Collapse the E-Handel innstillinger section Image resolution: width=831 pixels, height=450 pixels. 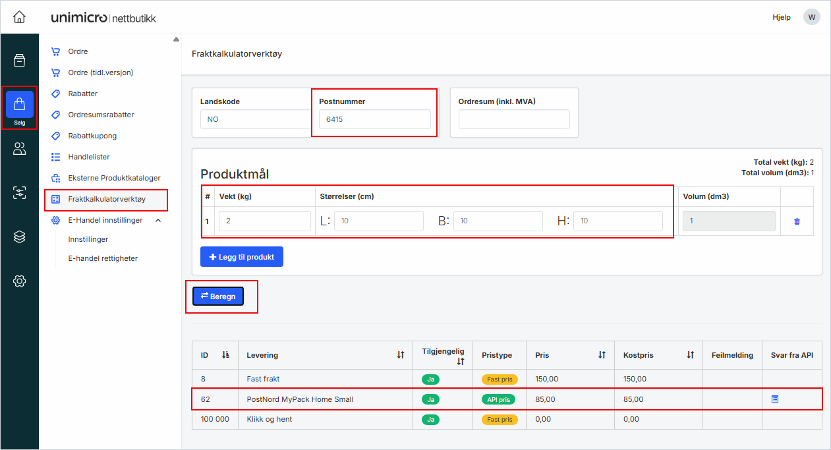(158, 220)
